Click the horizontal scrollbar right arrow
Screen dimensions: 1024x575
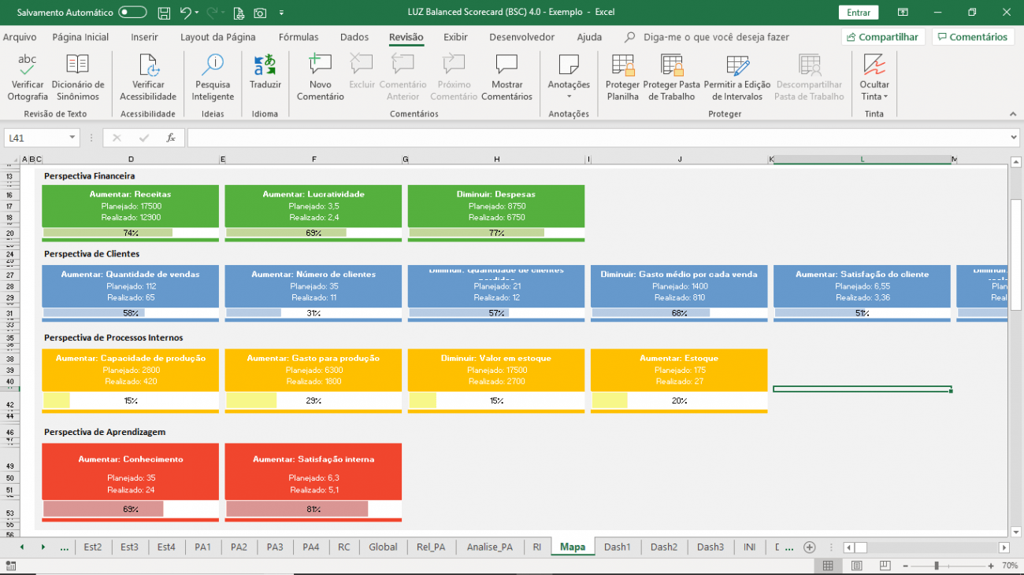[1004, 547]
